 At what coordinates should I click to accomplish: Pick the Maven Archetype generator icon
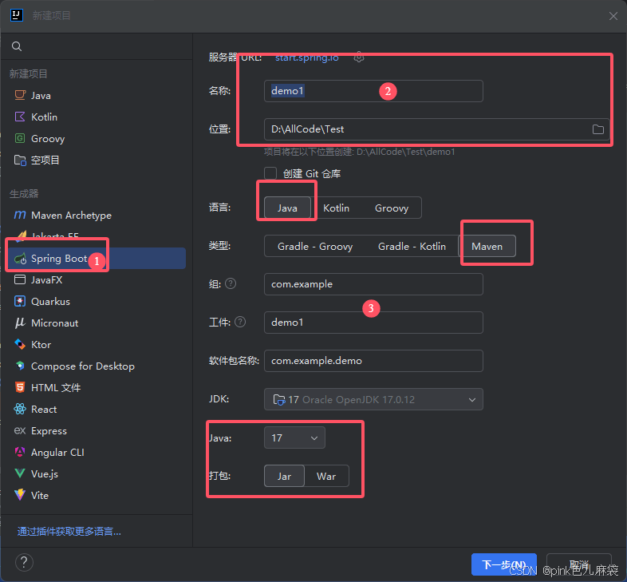point(20,215)
